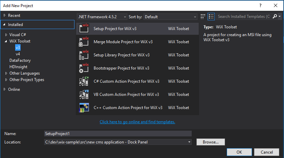Image resolution: width=284 pixels, height=158 pixels.
Task: Click the VB Custom Action Project icon
Action: pyautogui.click(x=84, y=95)
